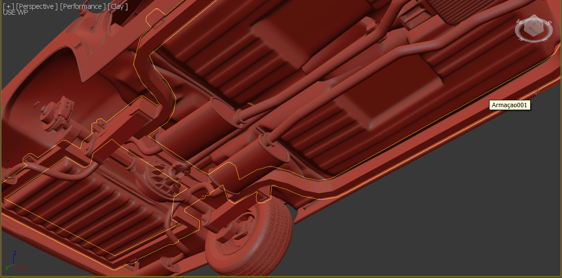This screenshot has height=278, width=562.
Task: Open the Perspective viewport label menu
Action: click(37, 6)
